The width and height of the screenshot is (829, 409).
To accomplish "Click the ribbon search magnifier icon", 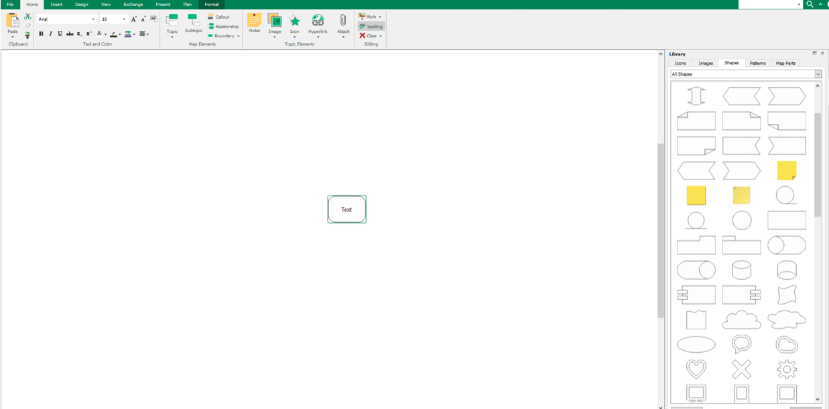I will click(810, 4).
